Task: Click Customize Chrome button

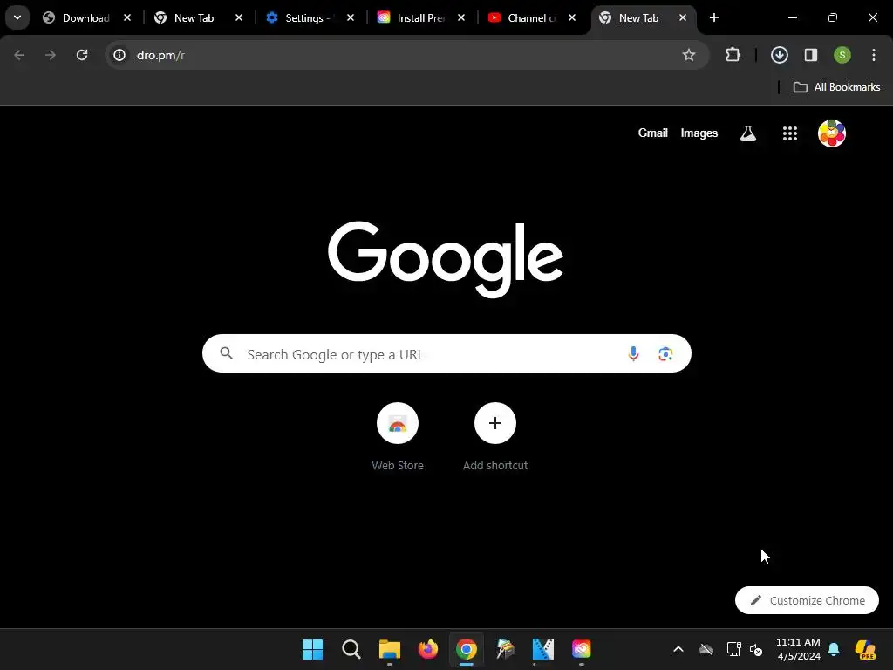Action: [807, 600]
